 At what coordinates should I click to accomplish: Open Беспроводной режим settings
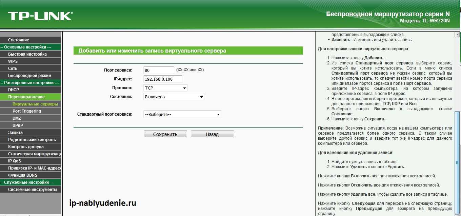(29, 76)
